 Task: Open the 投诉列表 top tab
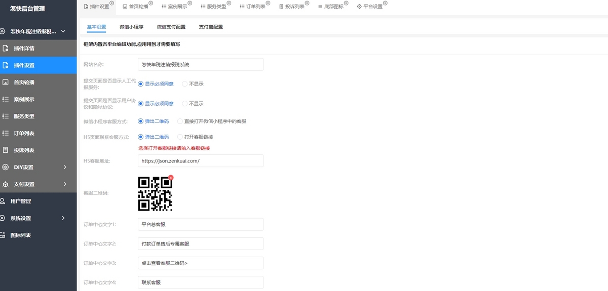[291, 7]
